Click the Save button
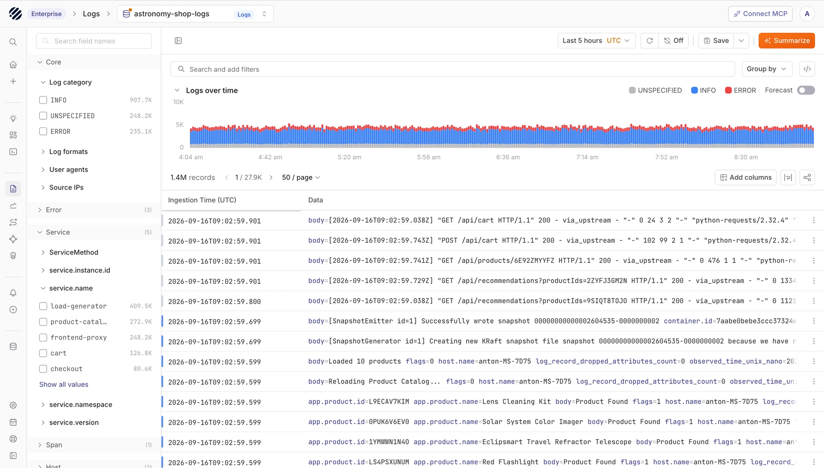The width and height of the screenshot is (824, 468). click(716, 41)
